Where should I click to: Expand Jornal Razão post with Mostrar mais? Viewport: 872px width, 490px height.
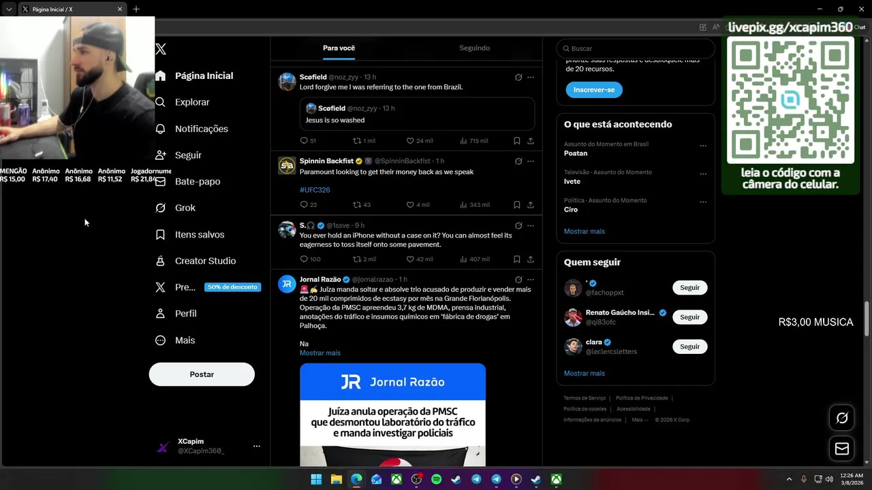click(320, 353)
